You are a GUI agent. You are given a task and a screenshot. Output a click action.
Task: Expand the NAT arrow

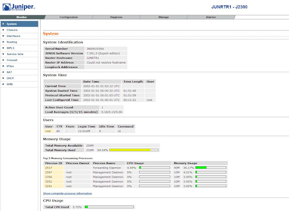point(3,72)
